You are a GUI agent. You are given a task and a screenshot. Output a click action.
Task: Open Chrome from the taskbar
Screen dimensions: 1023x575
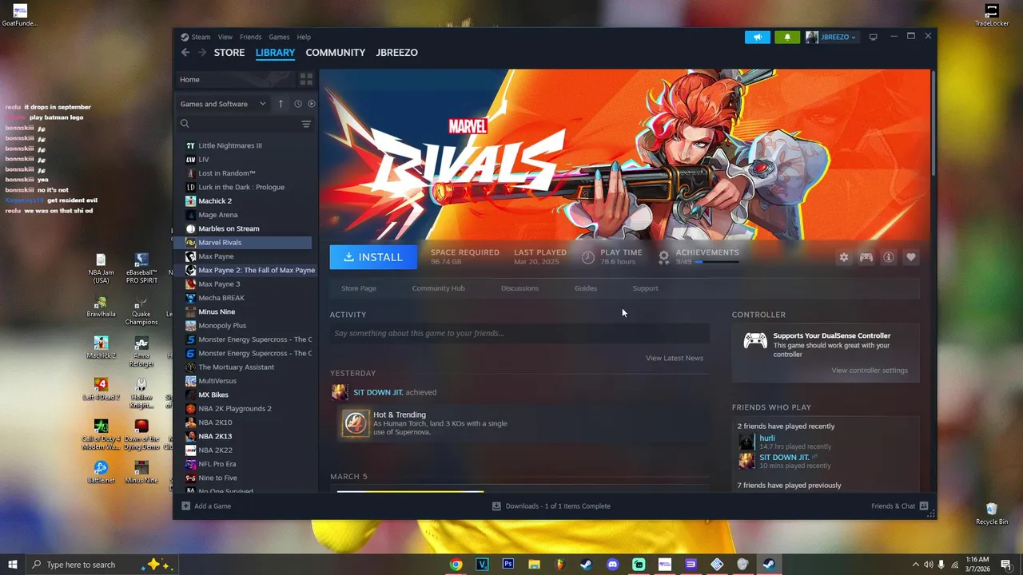456,565
